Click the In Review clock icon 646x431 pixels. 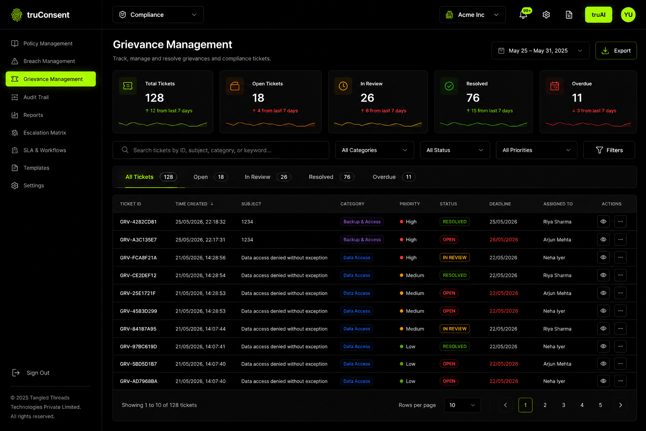(343, 86)
